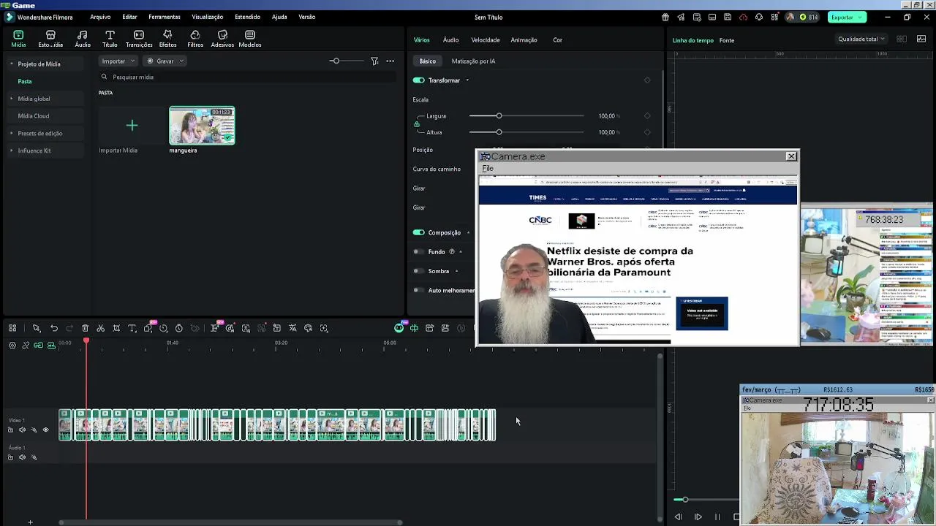The image size is (936, 526).
Task: Open the Título tool tab
Action: [x=110, y=39]
